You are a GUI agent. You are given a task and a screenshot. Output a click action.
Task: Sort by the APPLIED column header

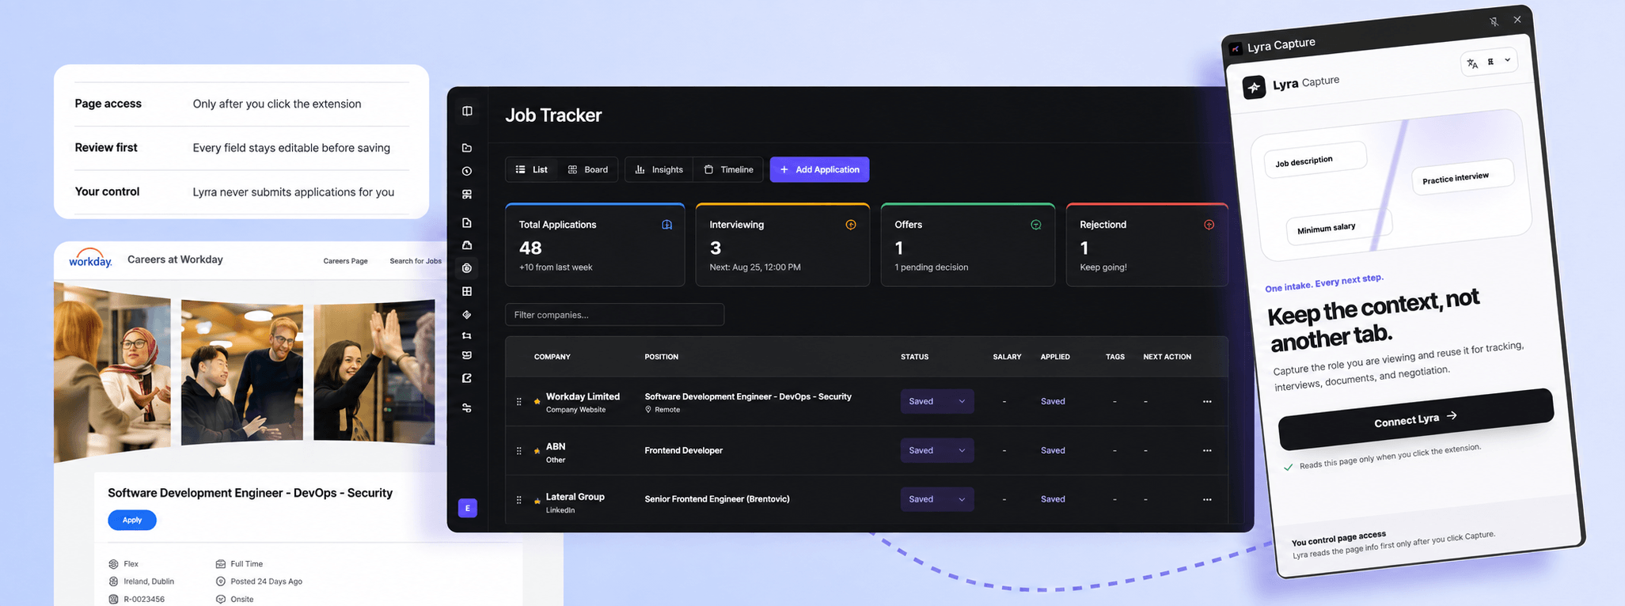[x=1055, y=358]
